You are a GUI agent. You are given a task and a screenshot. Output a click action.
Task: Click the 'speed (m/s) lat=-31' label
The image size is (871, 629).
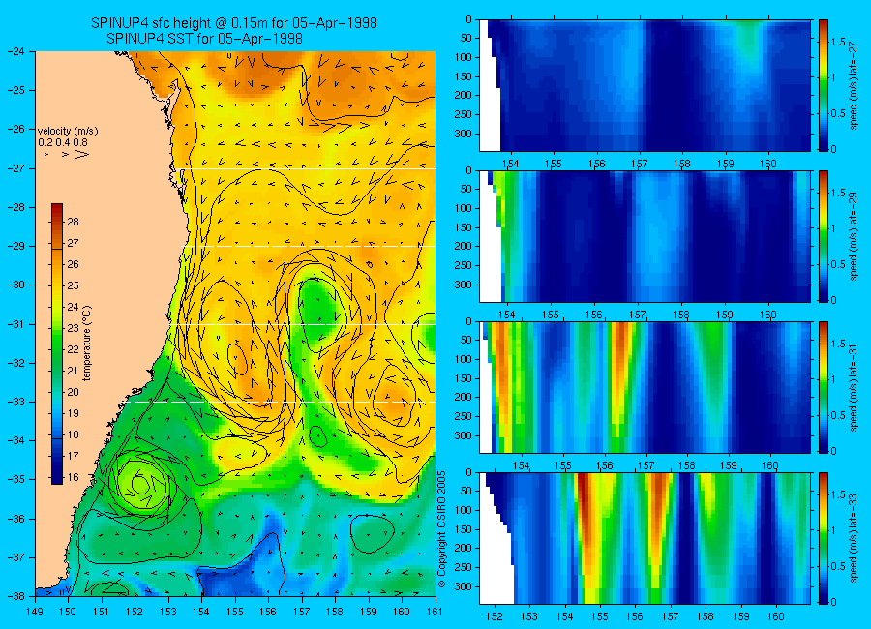(x=855, y=387)
